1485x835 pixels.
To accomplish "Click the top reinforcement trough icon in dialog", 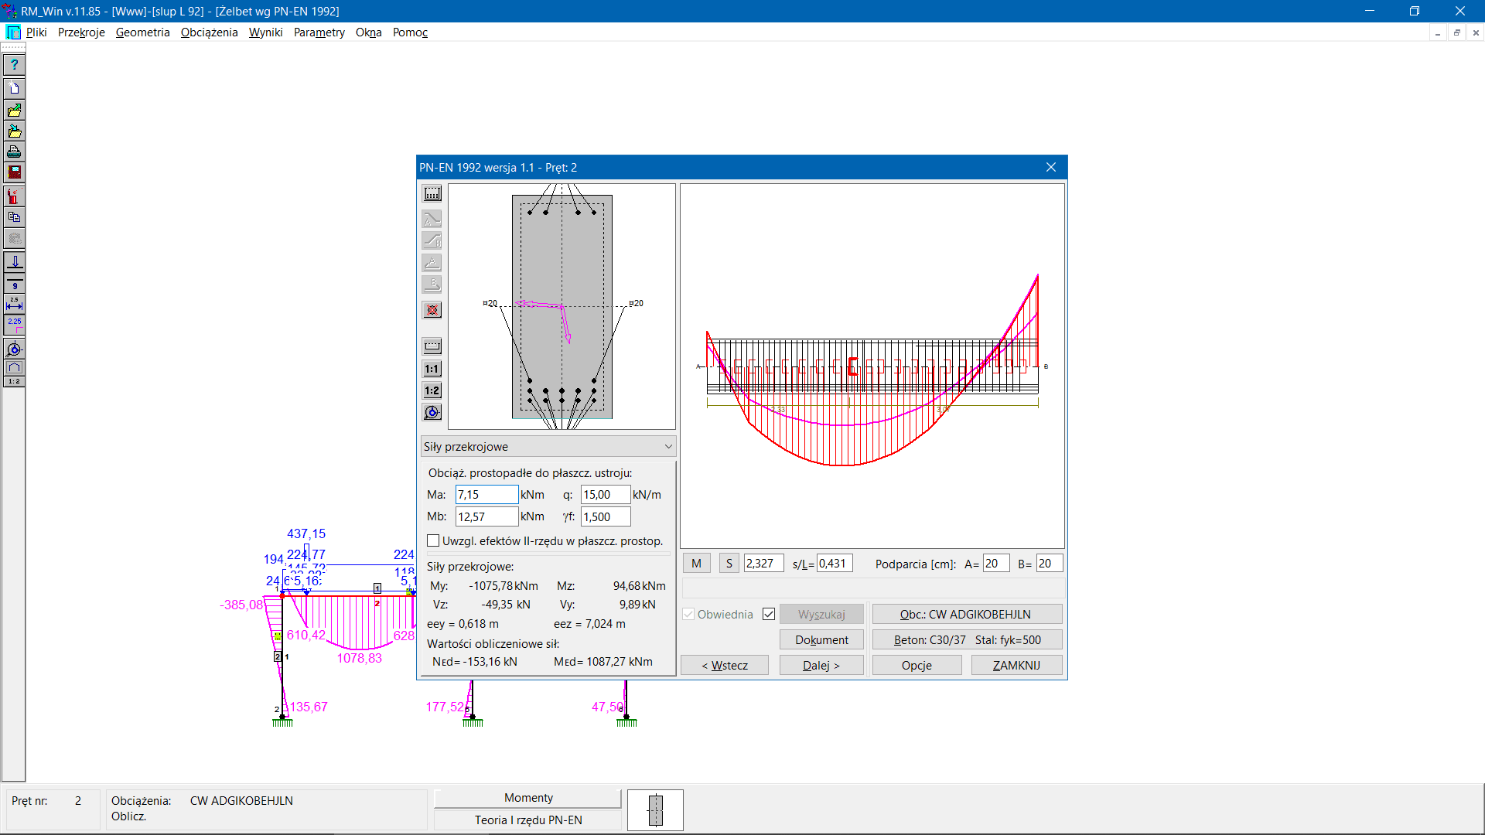I will tap(432, 346).
